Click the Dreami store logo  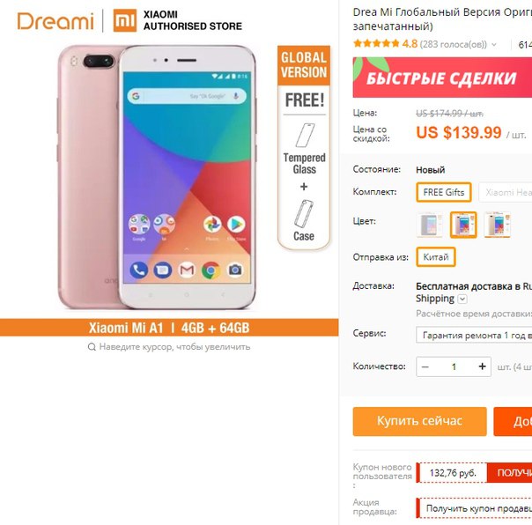click(55, 21)
